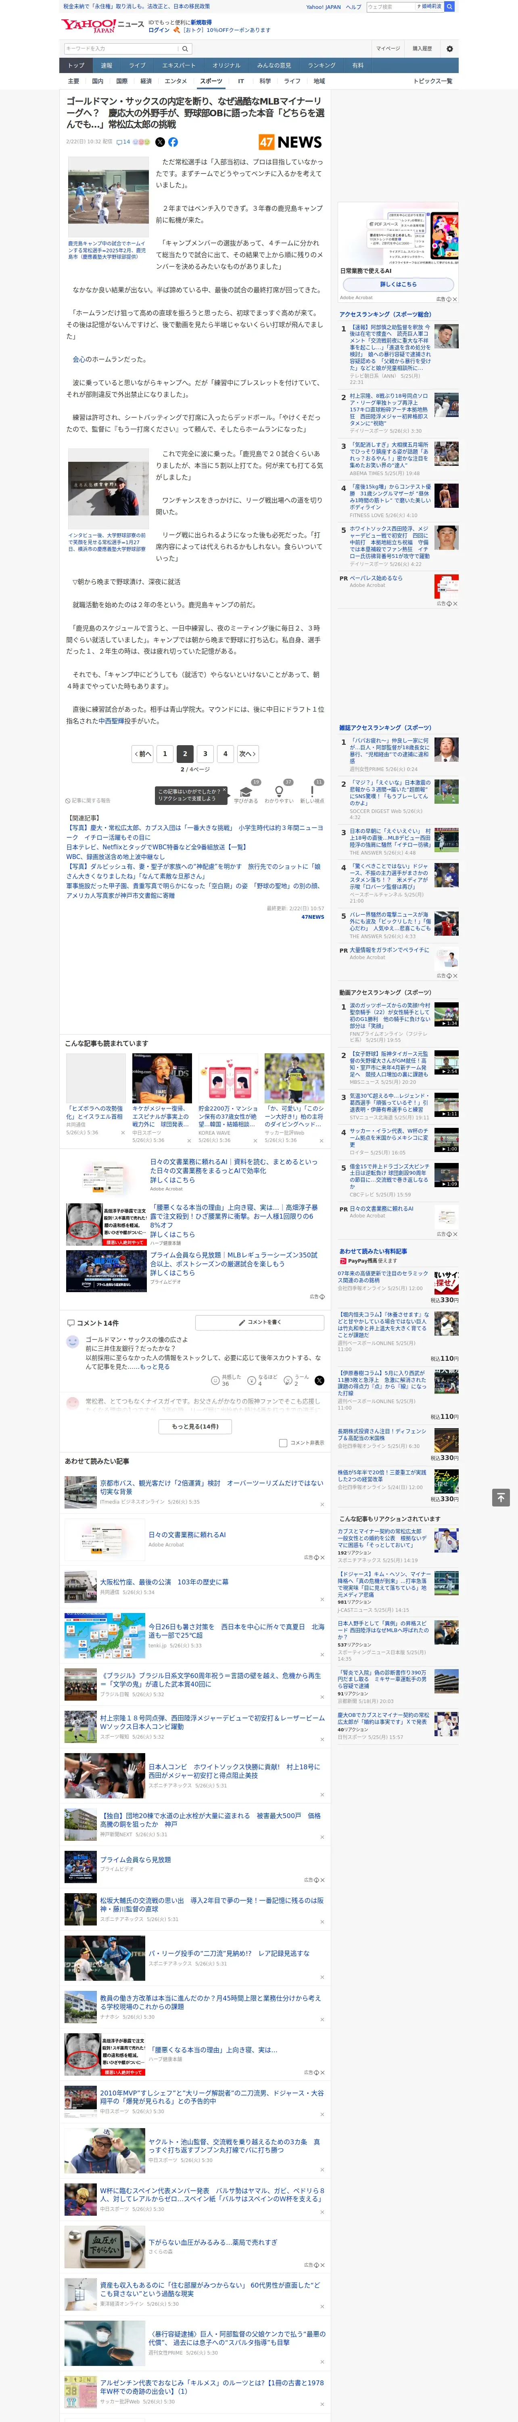This screenshot has height=2422, width=518.
Task: Select the 国際 category tab
Action: pos(121,81)
